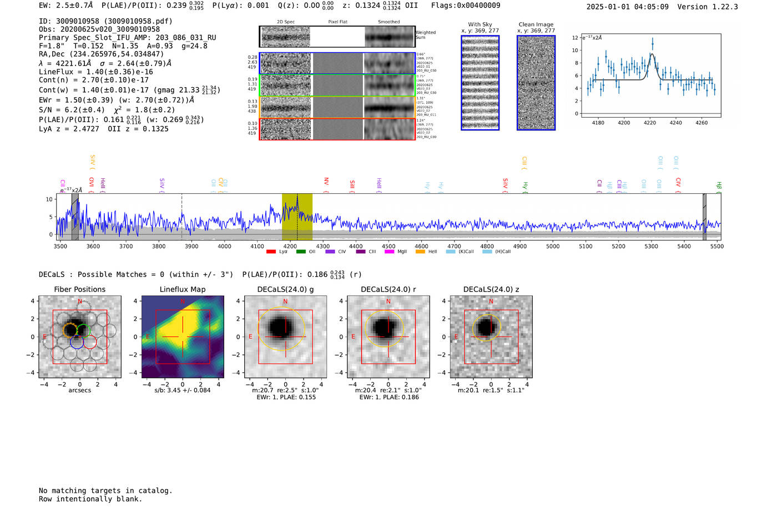
Task: Click the green OII legend swatch
Action: click(301, 252)
